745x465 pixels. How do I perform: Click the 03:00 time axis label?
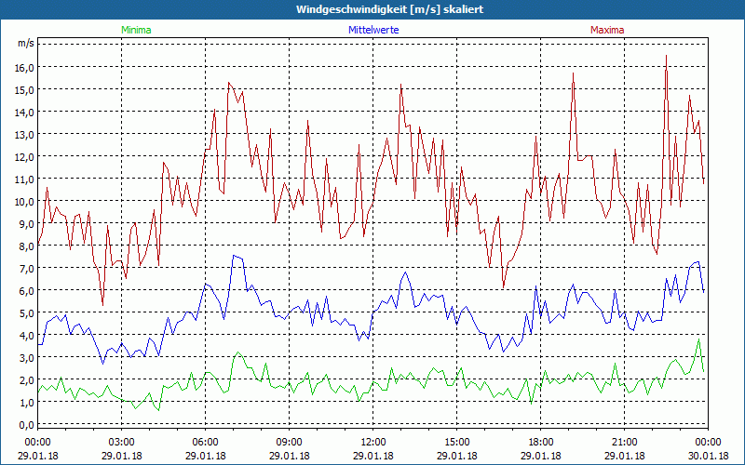tap(122, 443)
